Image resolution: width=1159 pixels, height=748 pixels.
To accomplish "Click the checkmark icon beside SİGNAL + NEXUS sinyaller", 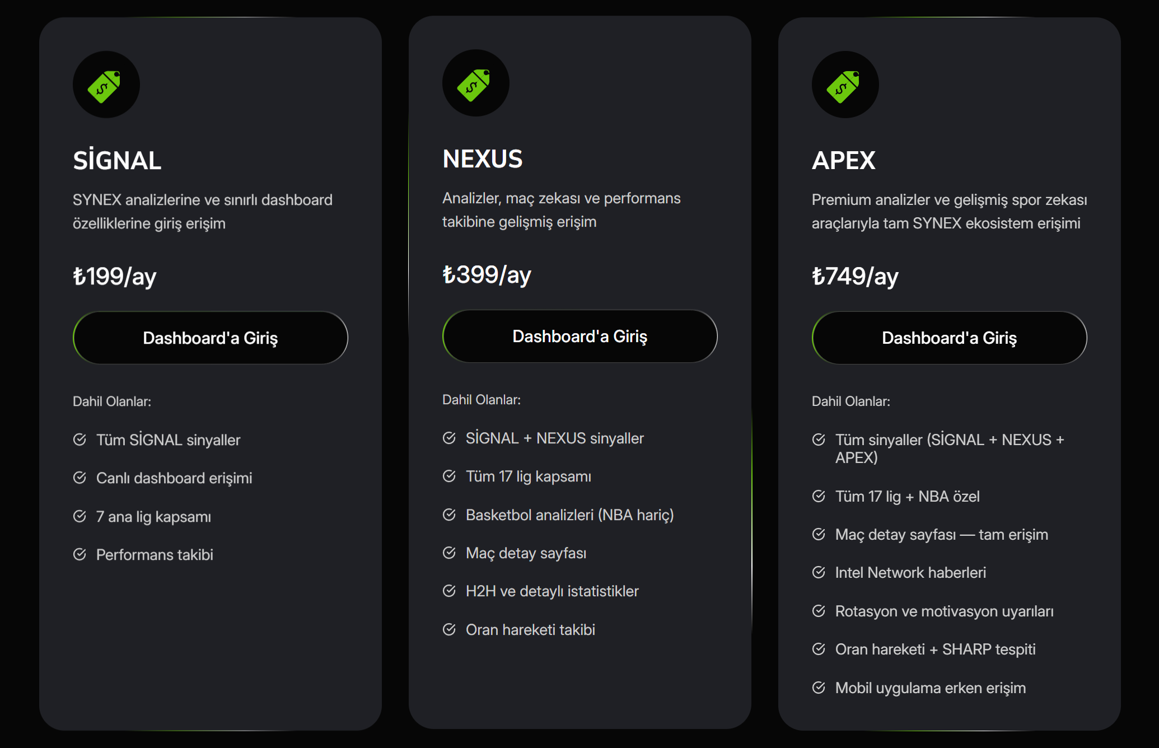I will [449, 438].
